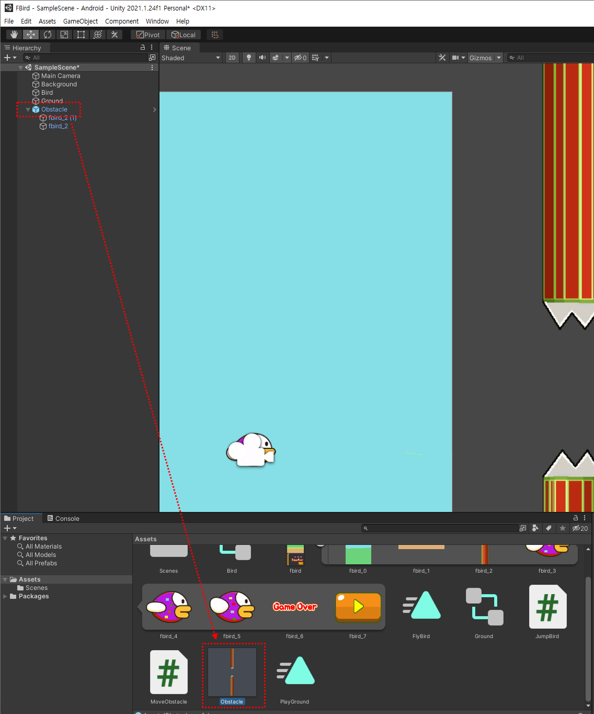Search by Type icon in Project
Viewport: 594px width, 714px height.
535,528
